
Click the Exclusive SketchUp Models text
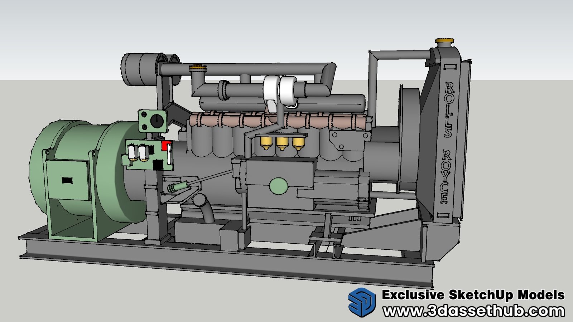pyautogui.click(x=473, y=295)
